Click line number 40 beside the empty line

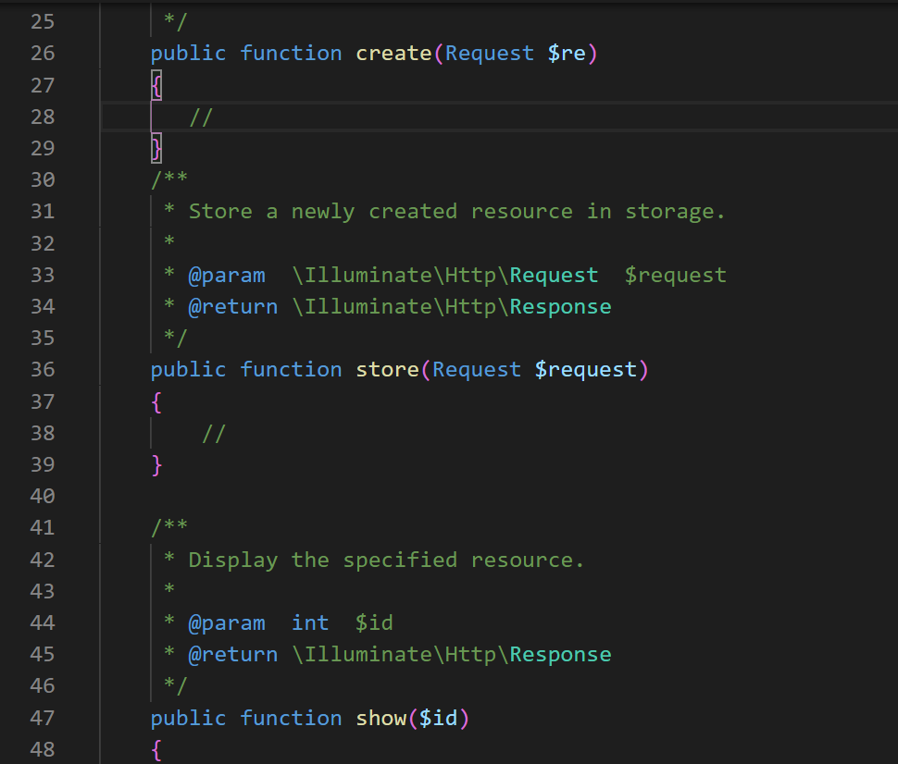coord(43,497)
